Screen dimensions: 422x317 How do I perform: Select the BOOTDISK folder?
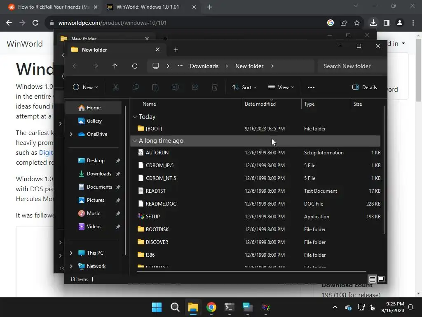point(256,229)
